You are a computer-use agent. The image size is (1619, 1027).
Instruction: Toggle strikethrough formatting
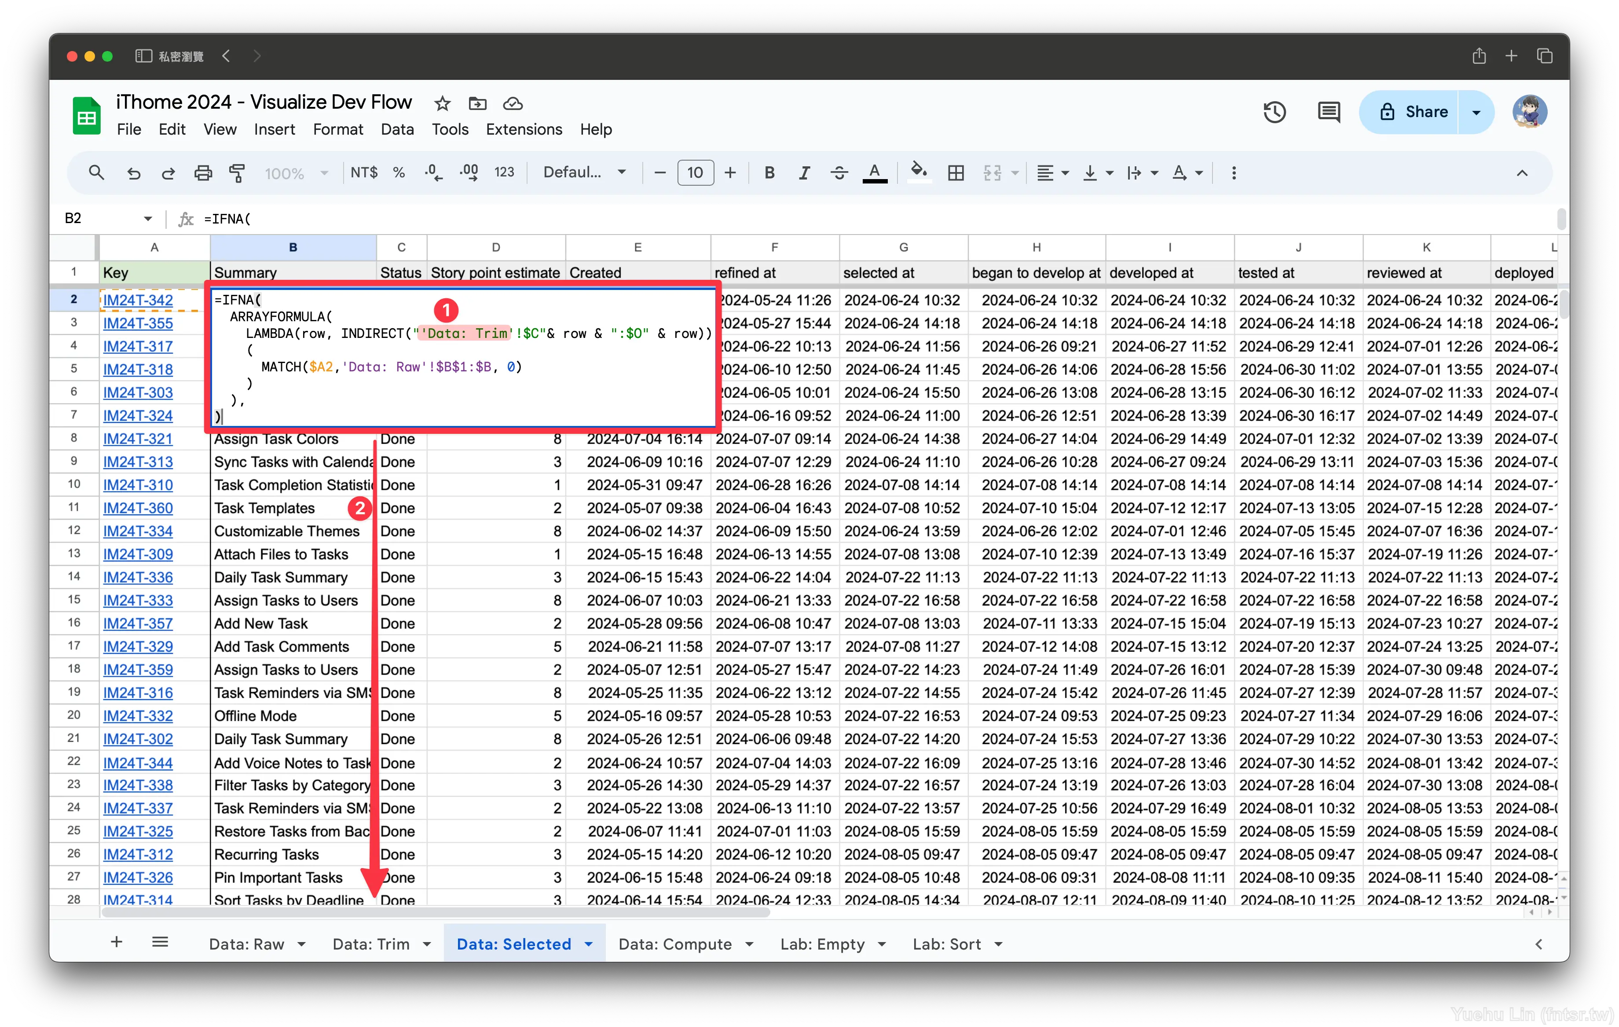839,173
